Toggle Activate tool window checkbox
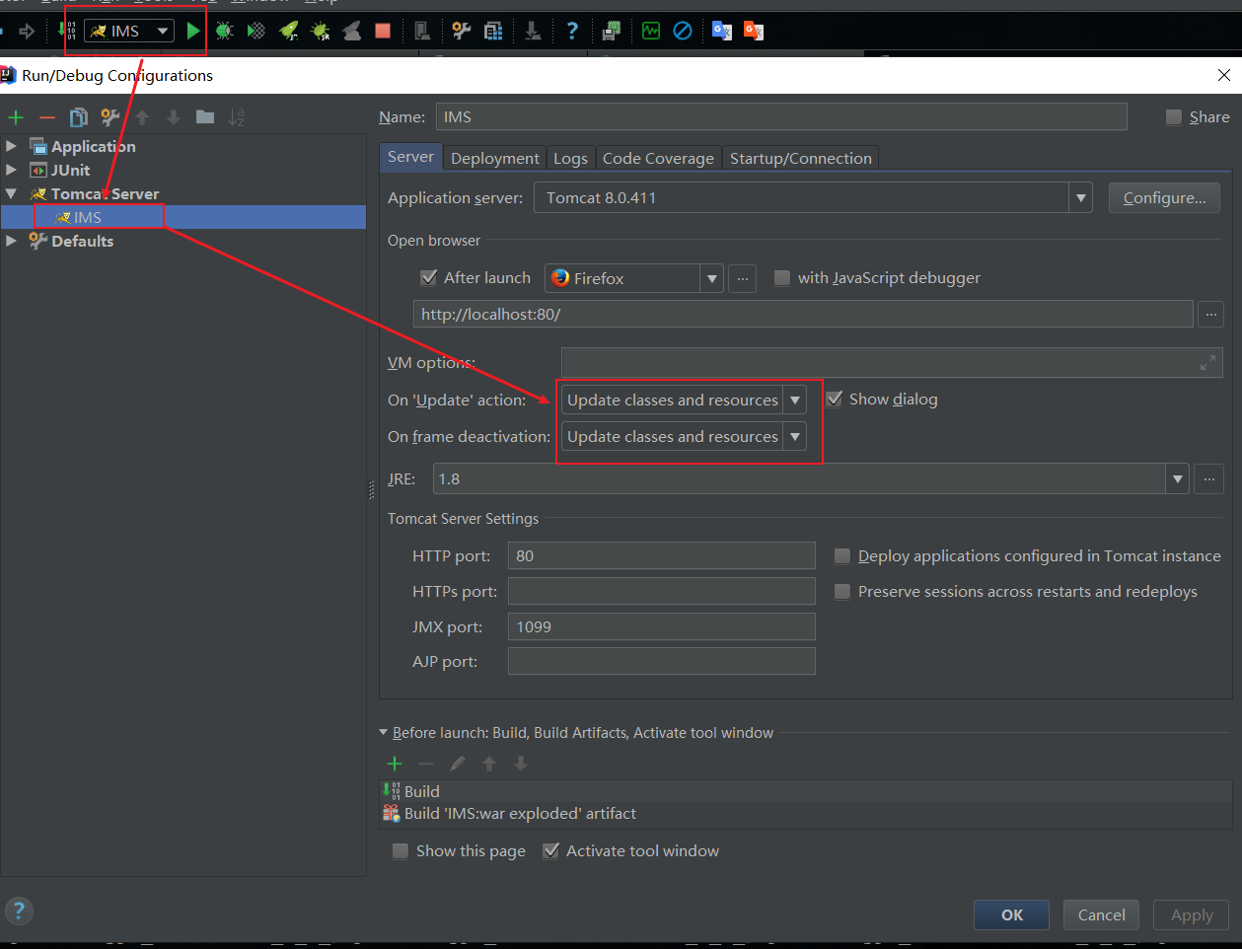Viewport: 1242px width, 949px height. (x=551, y=851)
